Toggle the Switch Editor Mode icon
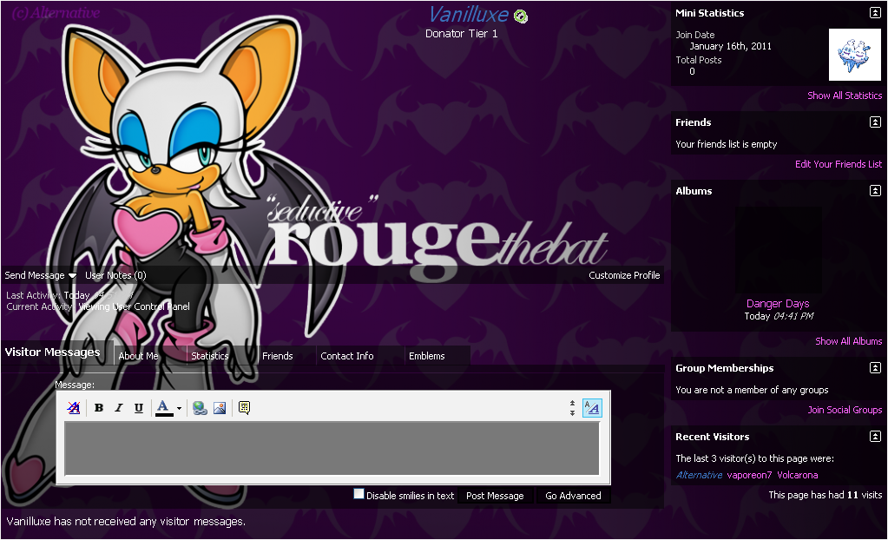Screen dimensions: 888x540 coord(592,408)
